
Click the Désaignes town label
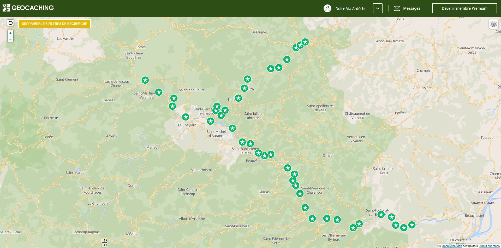(259, 32)
